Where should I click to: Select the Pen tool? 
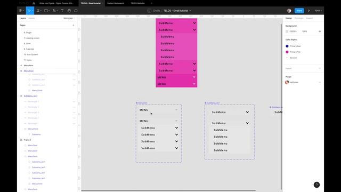coord(54,11)
